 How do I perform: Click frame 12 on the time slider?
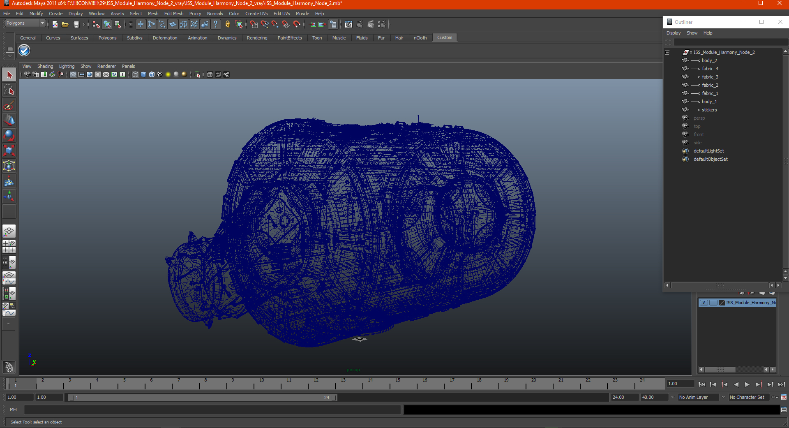tap(316, 384)
